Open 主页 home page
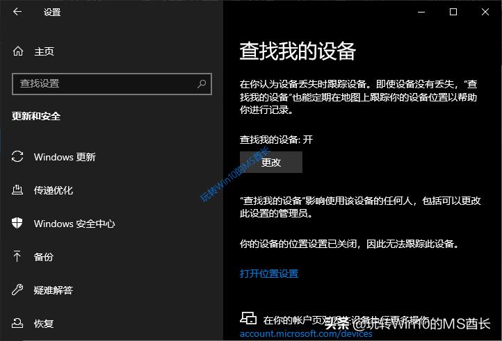 coord(44,51)
